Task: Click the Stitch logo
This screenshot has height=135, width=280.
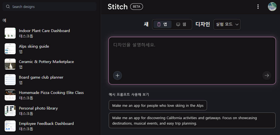Action: click(x=117, y=7)
